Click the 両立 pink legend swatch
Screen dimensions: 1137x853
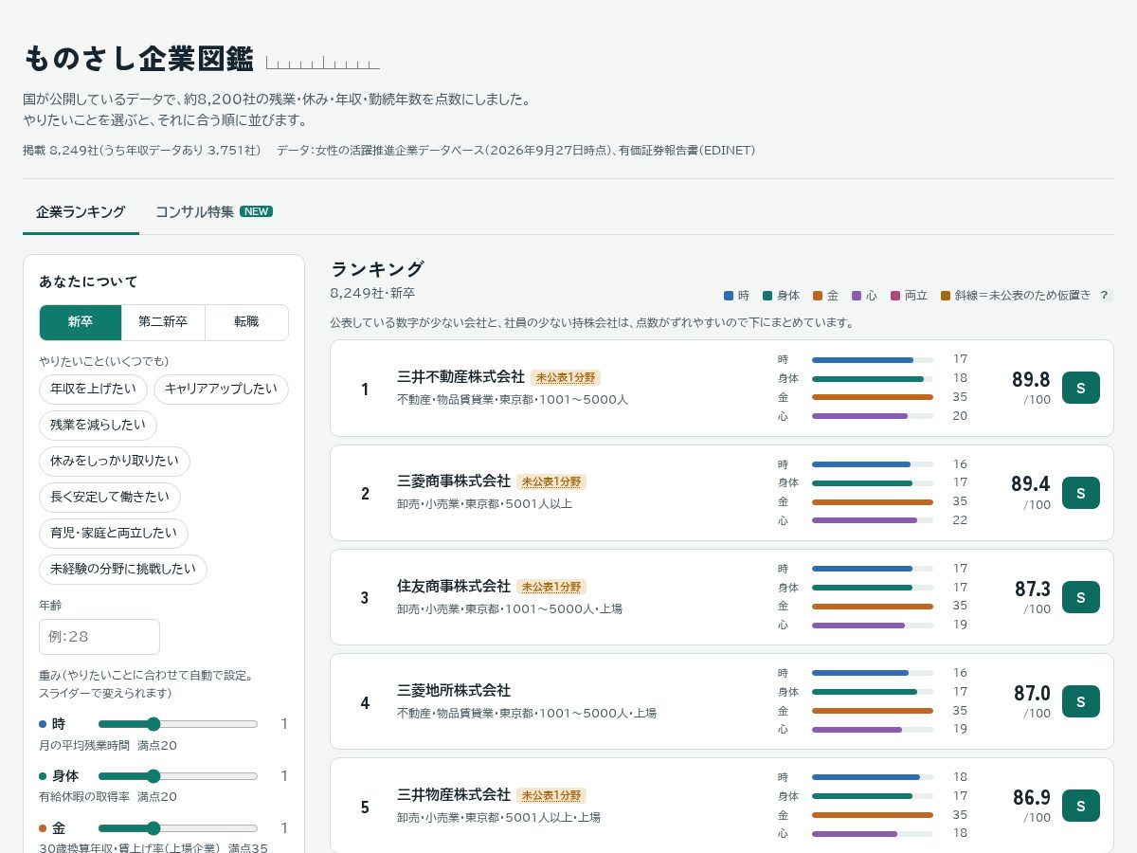tap(895, 296)
